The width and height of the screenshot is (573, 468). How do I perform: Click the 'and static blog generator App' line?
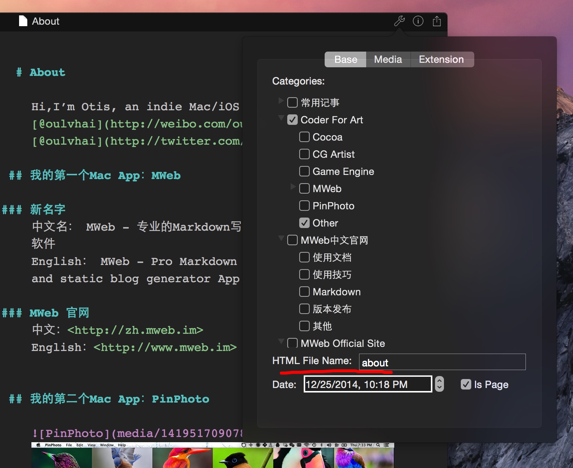click(135, 278)
